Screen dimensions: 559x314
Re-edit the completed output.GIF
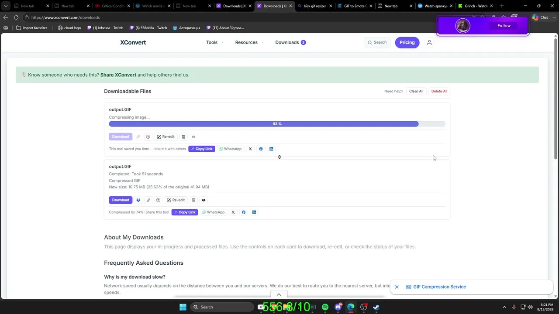click(x=176, y=200)
